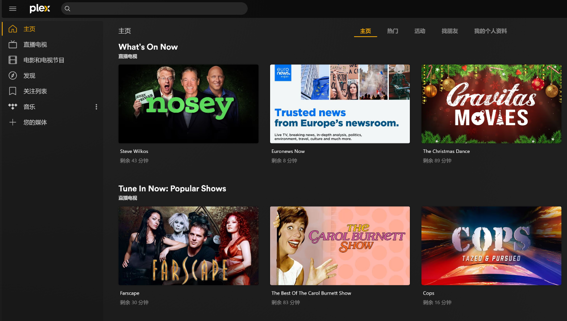Image resolution: width=567 pixels, height=321 pixels.
Task: Click the Tidal icon for 音乐
Action: (x=13, y=106)
